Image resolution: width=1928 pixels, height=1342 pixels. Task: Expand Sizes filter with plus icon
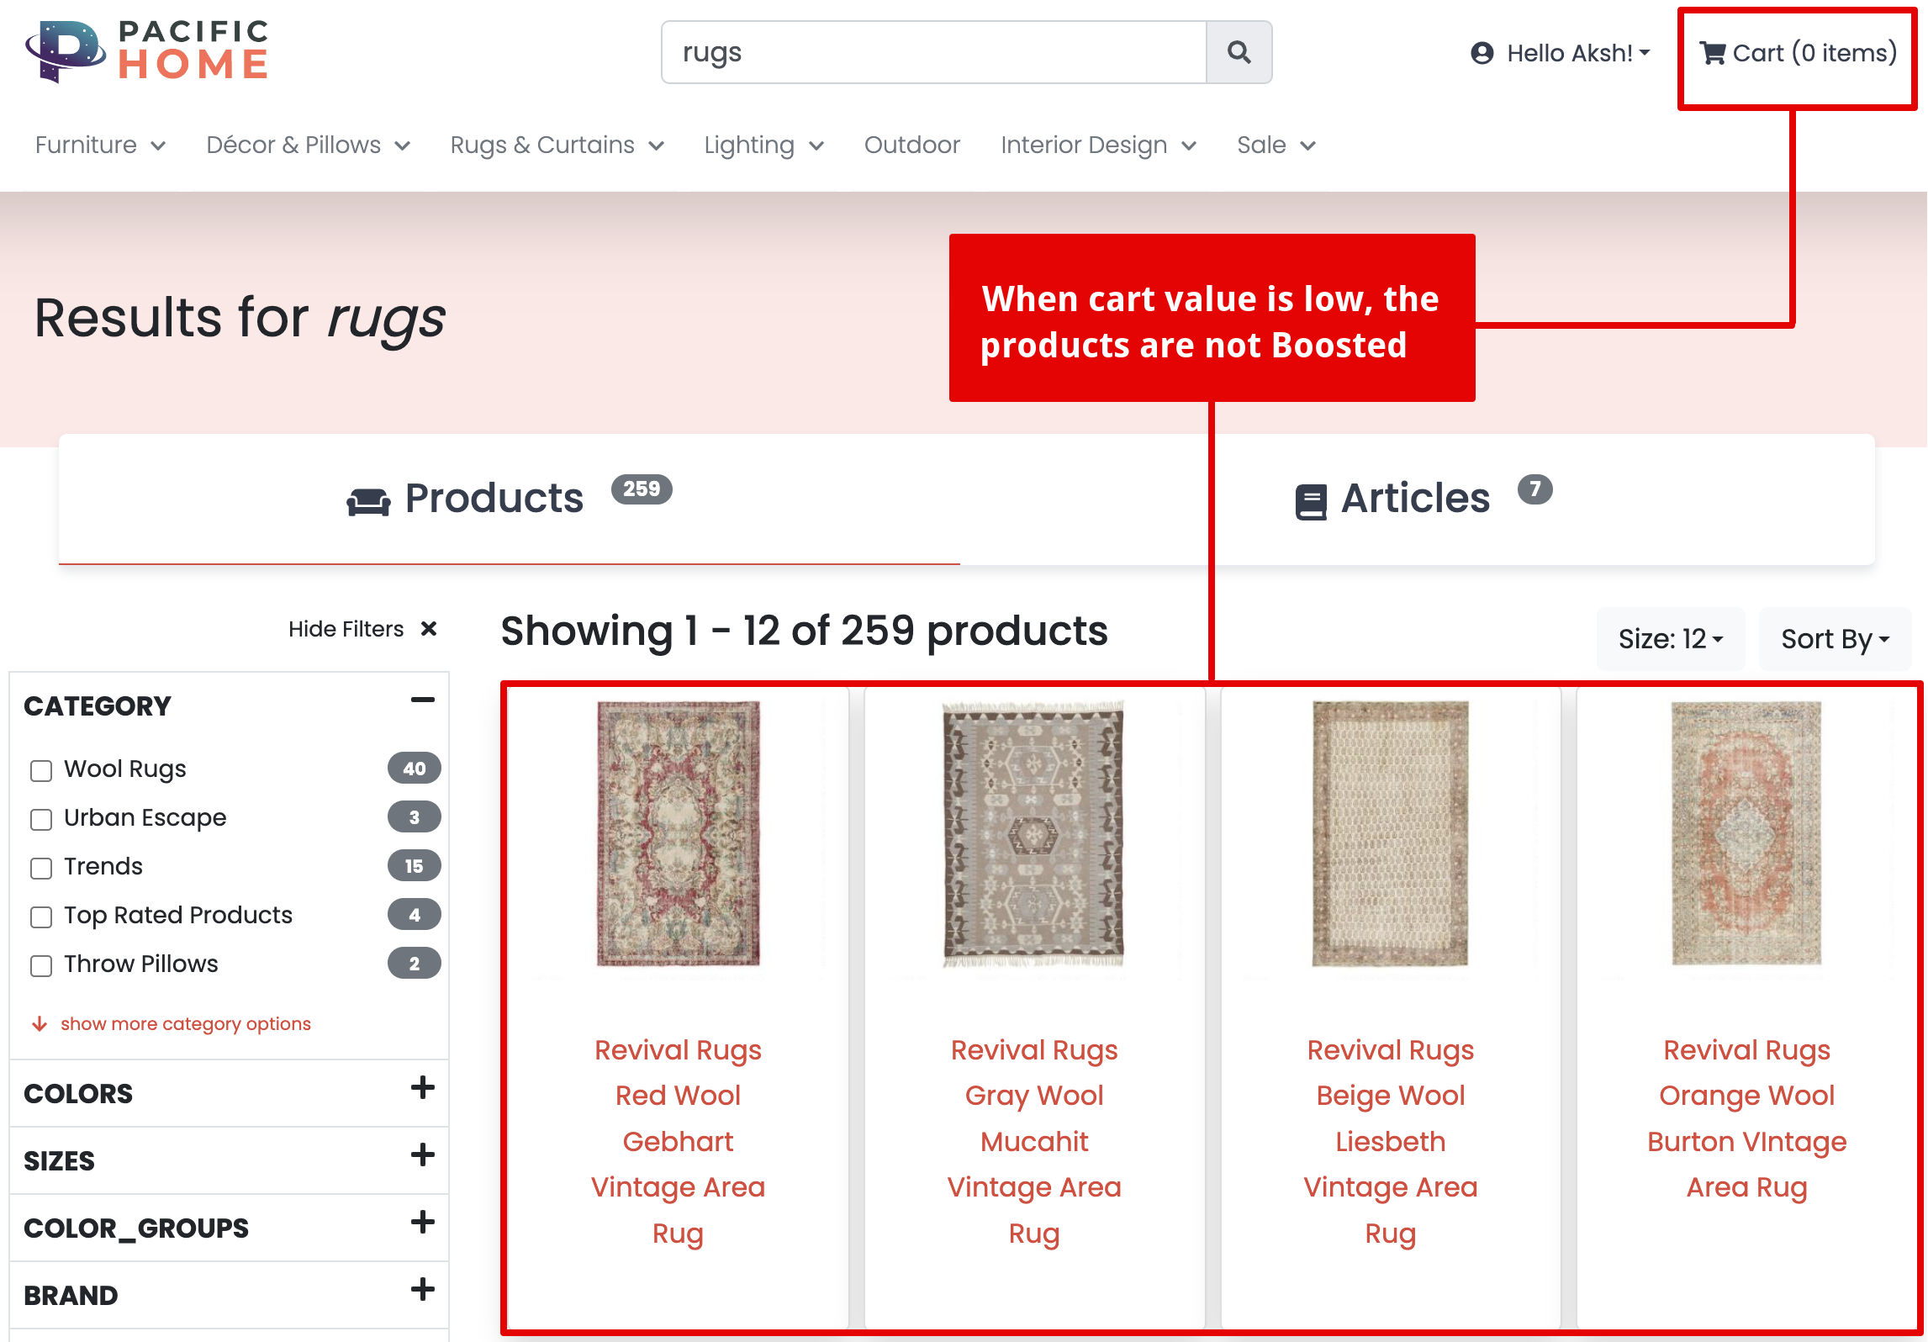(422, 1154)
